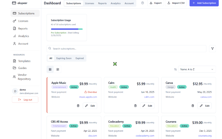222x139 pixels.
Task: Switch to grid view icon
Action: pyautogui.click(x=50, y=69)
